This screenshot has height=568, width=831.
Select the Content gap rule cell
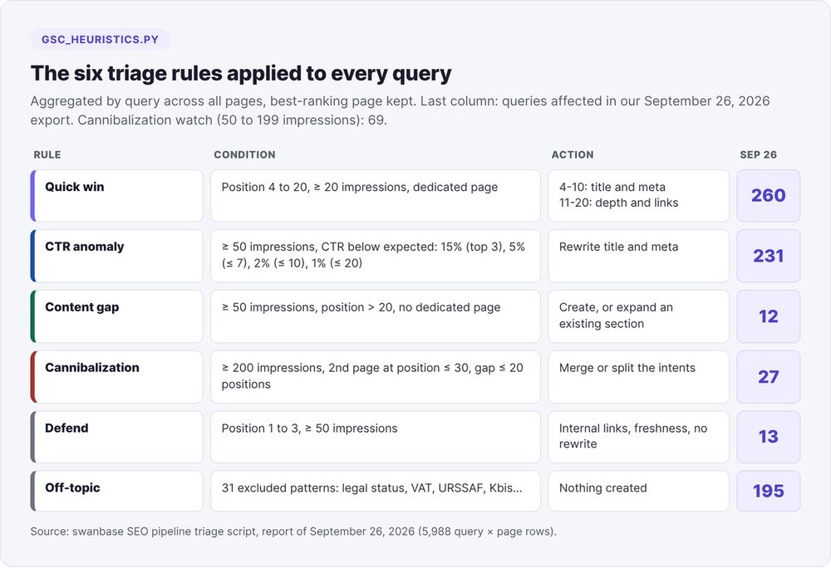[116, 316]
